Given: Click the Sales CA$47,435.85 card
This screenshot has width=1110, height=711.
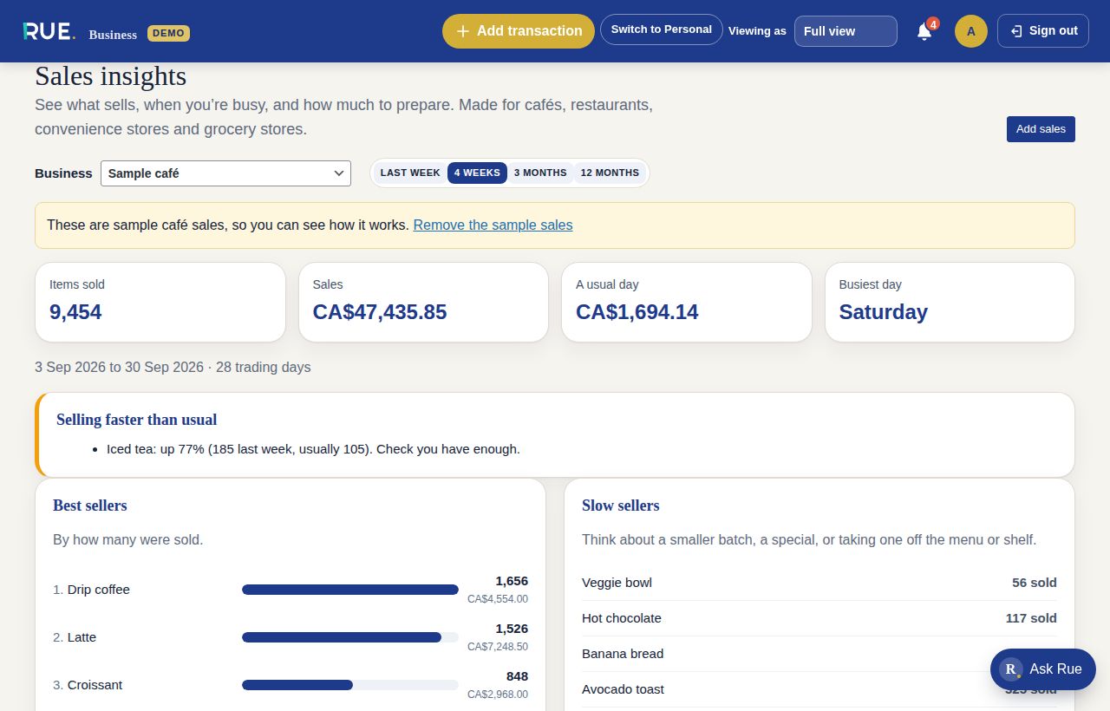Looking at the screenshot, I should coord(423,302).
